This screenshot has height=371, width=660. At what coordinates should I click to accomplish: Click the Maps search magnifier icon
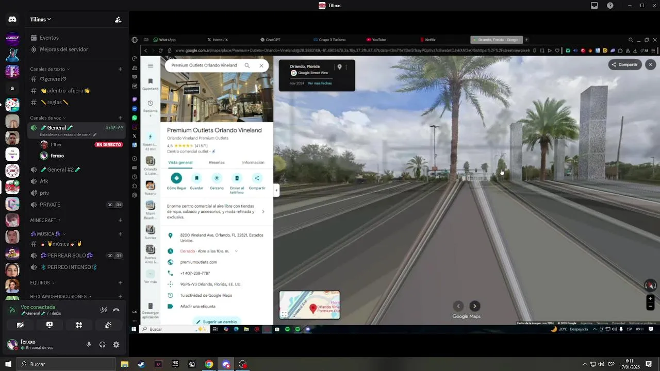(x=247, y=65)
